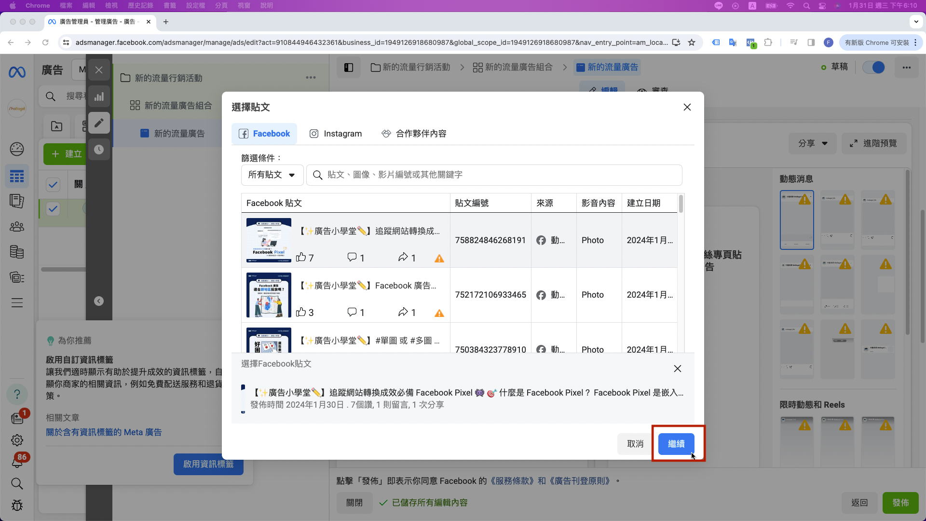Open the all tools hamburger menu icon

[17, 303]
